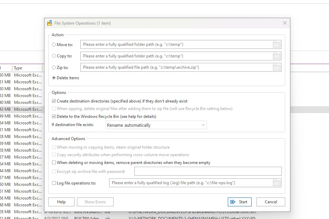
Task: Click the dialog title bar app icon
Action: coord(50,23)
